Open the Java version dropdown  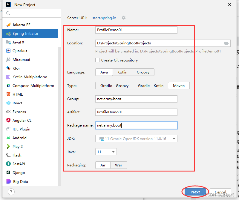(x=106, y=152)
